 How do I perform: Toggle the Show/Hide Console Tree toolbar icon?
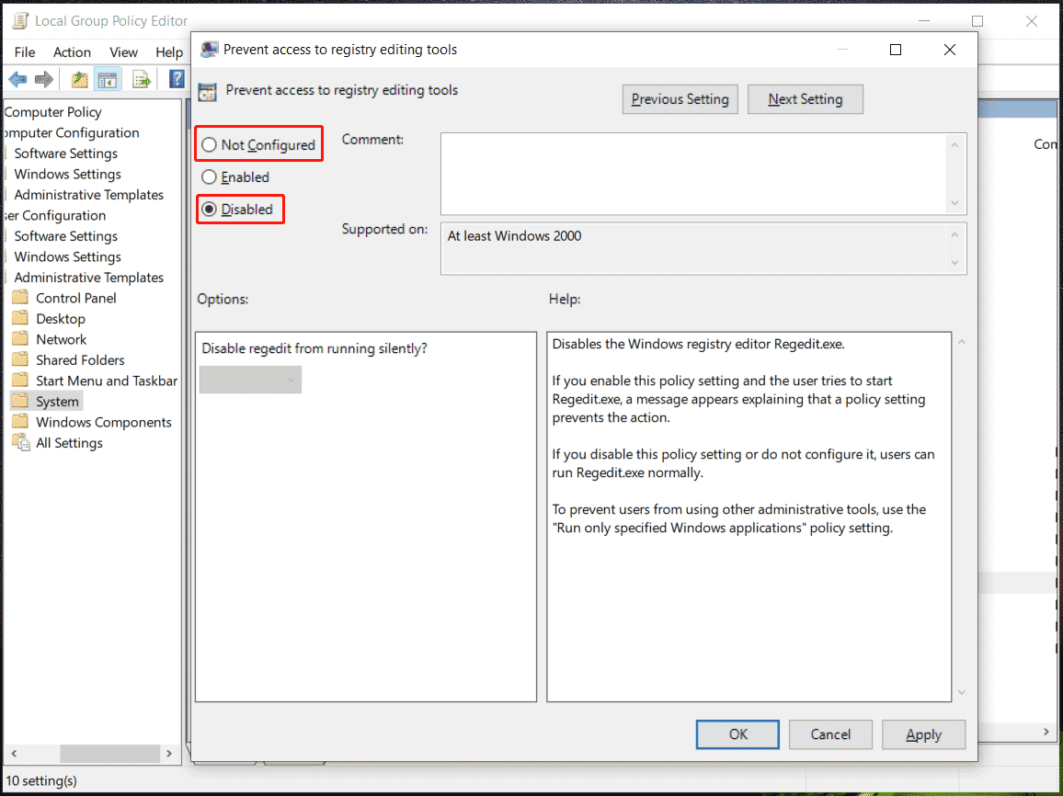point(108,79)
